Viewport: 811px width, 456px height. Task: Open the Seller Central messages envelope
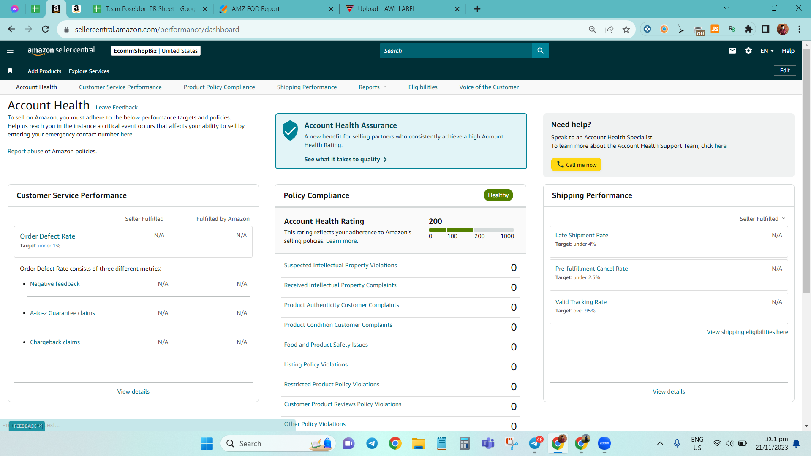pyautogui.click(x=732, y=51)
